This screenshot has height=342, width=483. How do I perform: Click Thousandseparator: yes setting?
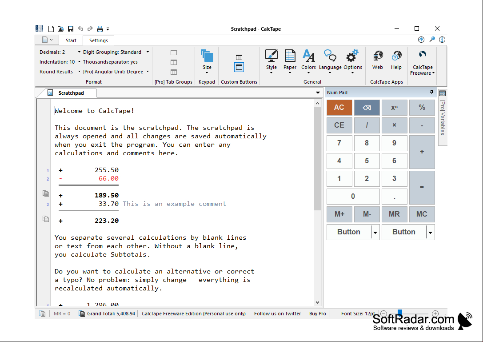[x=110, y=62]
